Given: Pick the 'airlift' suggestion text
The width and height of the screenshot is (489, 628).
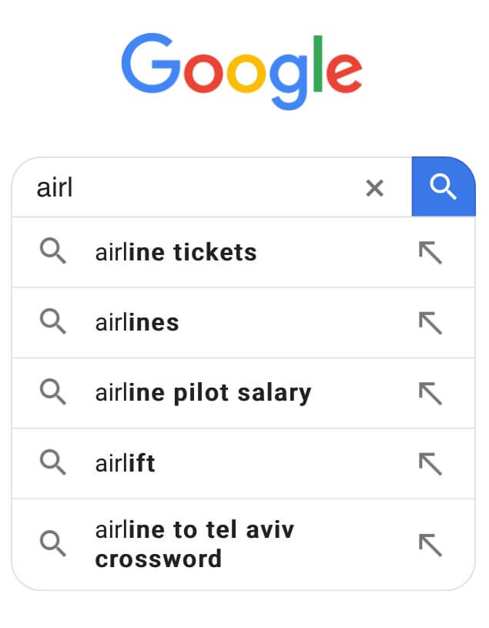Looking at the screenshot, I should 125,463.
